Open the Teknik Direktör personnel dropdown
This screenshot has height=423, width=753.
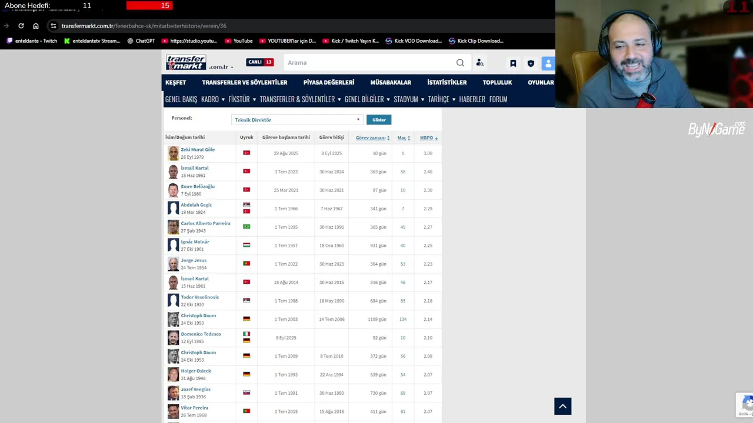pyautogui.click(x=297, y=120)
